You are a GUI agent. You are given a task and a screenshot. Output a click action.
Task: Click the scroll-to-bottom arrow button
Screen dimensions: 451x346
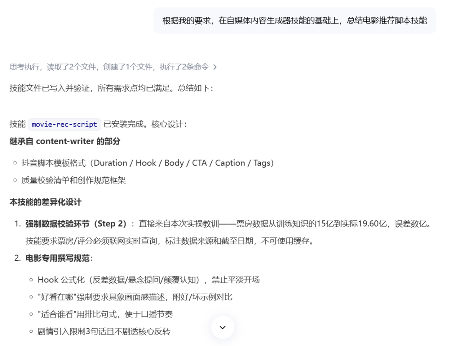coord(223,327)
